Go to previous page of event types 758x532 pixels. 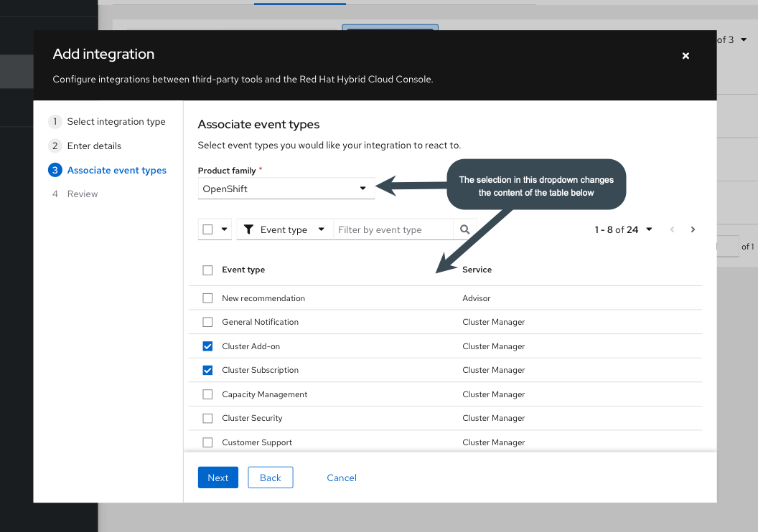coord(672,229)
